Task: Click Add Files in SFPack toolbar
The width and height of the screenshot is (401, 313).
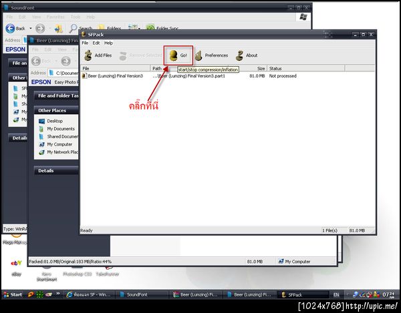Action: (98, 55)
